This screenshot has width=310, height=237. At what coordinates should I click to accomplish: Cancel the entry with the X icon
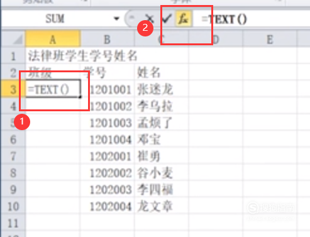[x=150, y=19]
